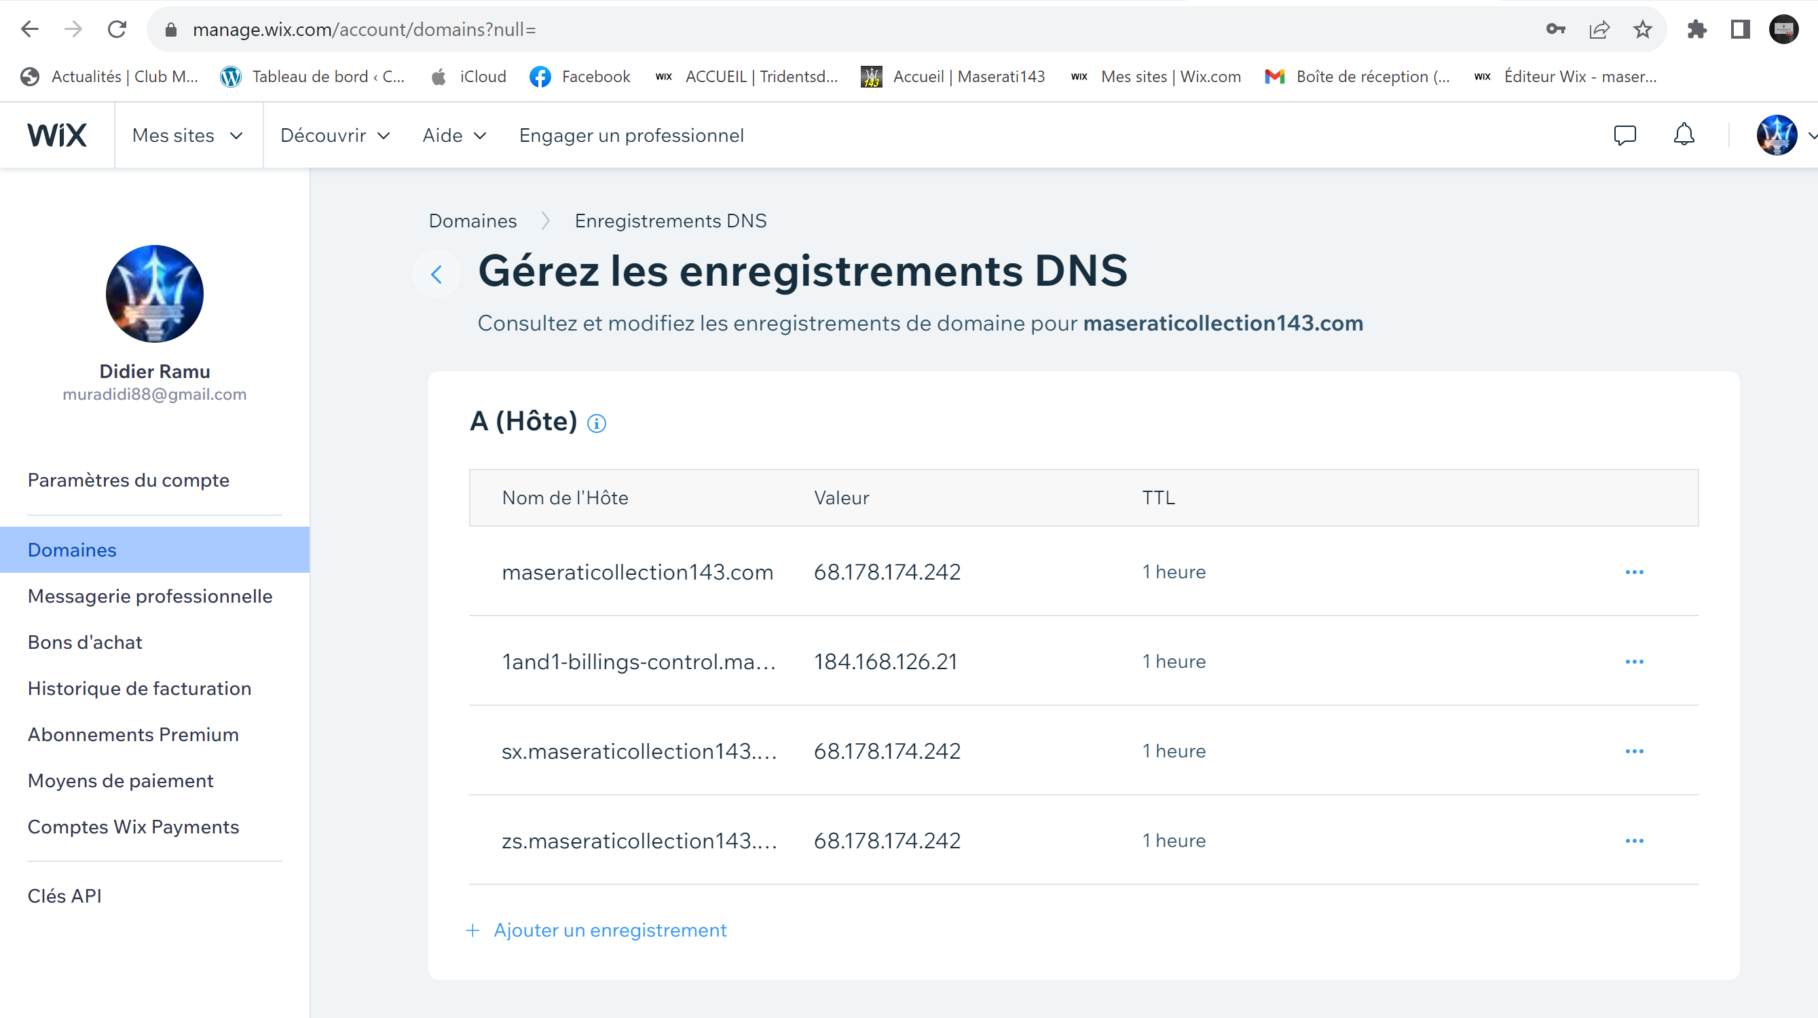Go to Domaines breadcrumb link
1818x1018 pixels.
pos(473,221)
